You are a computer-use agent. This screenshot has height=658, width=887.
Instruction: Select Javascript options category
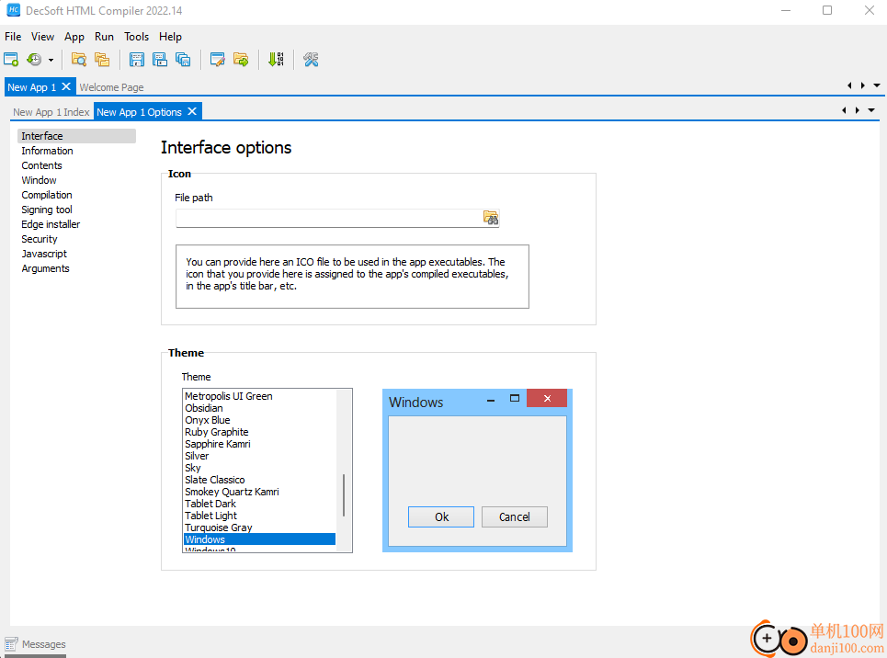44,254
